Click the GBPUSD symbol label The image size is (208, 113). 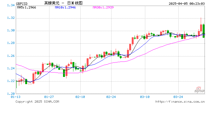[22, 4]
